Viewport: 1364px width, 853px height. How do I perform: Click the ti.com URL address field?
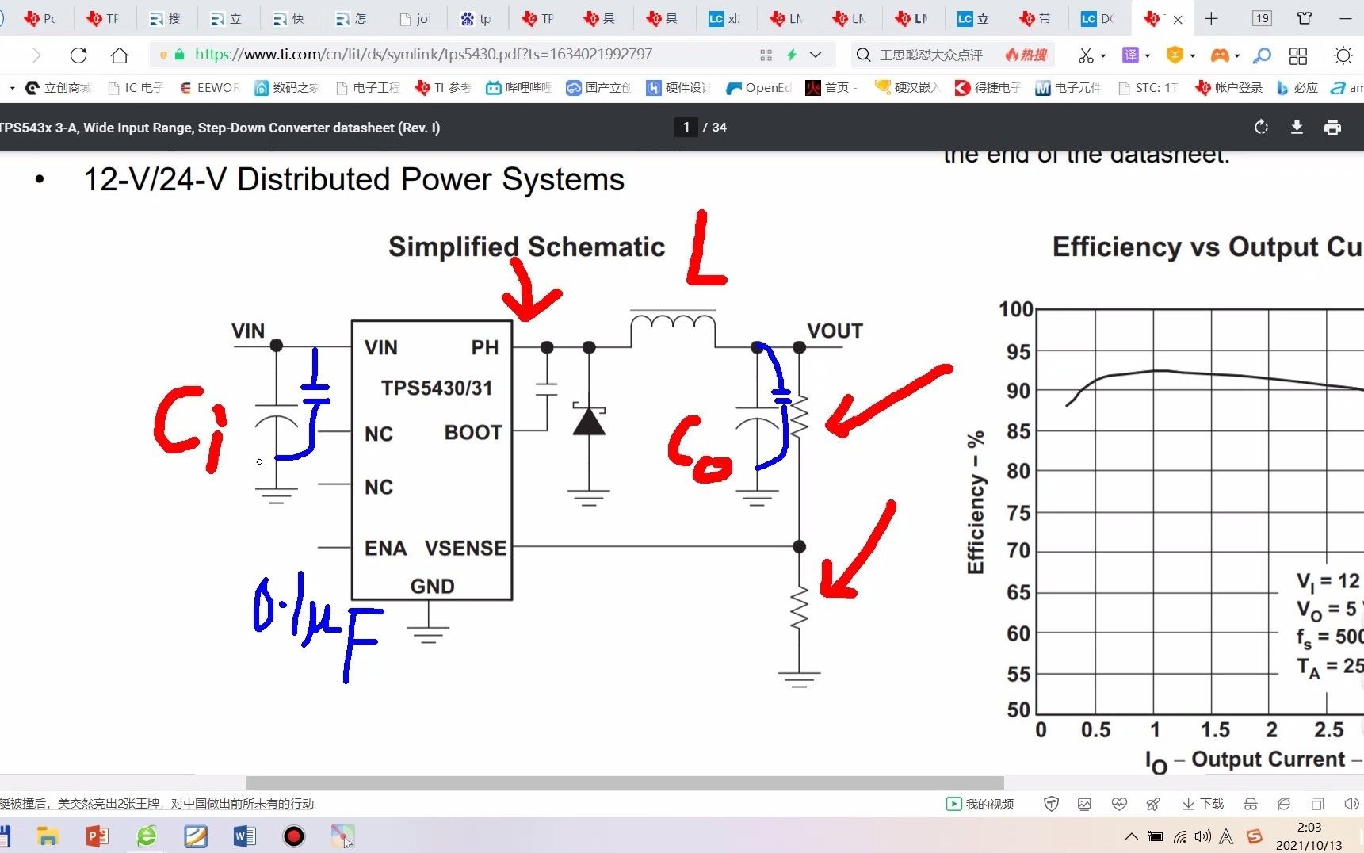tap(423, 55)
